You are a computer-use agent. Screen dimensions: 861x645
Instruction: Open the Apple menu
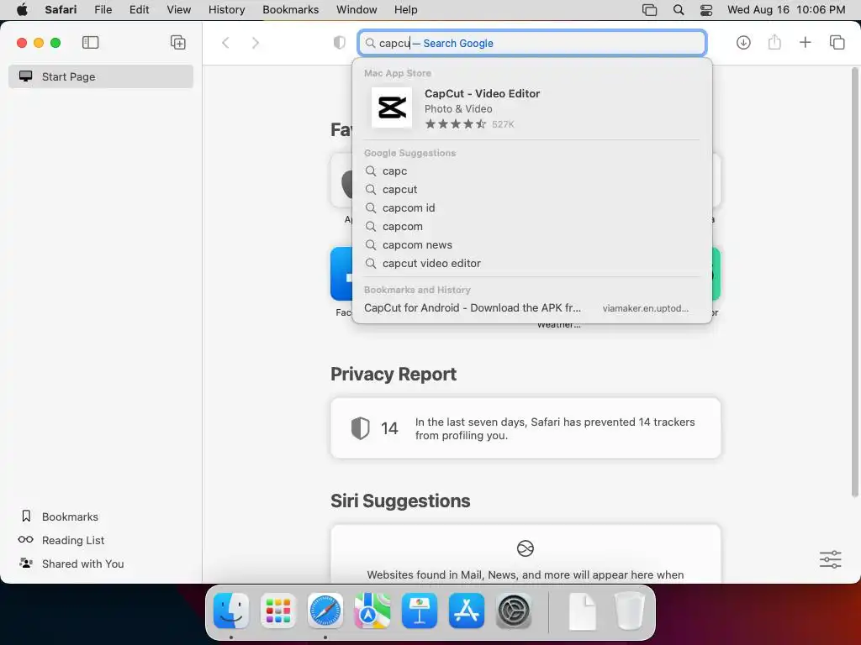pyautogui.click(x=22, y=10)
